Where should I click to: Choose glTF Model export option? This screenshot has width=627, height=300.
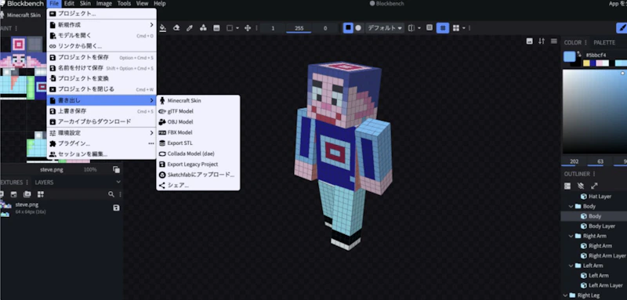198,111
